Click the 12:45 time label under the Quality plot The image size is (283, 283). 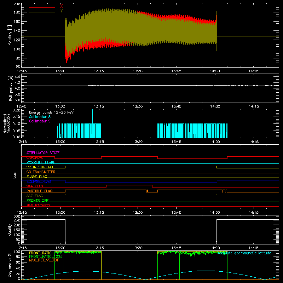[x=22, y=248]
